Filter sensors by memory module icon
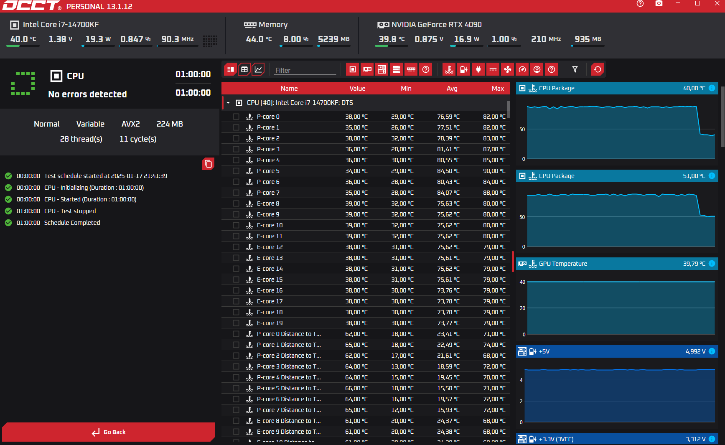The image size is (725, 445). tap(411, 69)
